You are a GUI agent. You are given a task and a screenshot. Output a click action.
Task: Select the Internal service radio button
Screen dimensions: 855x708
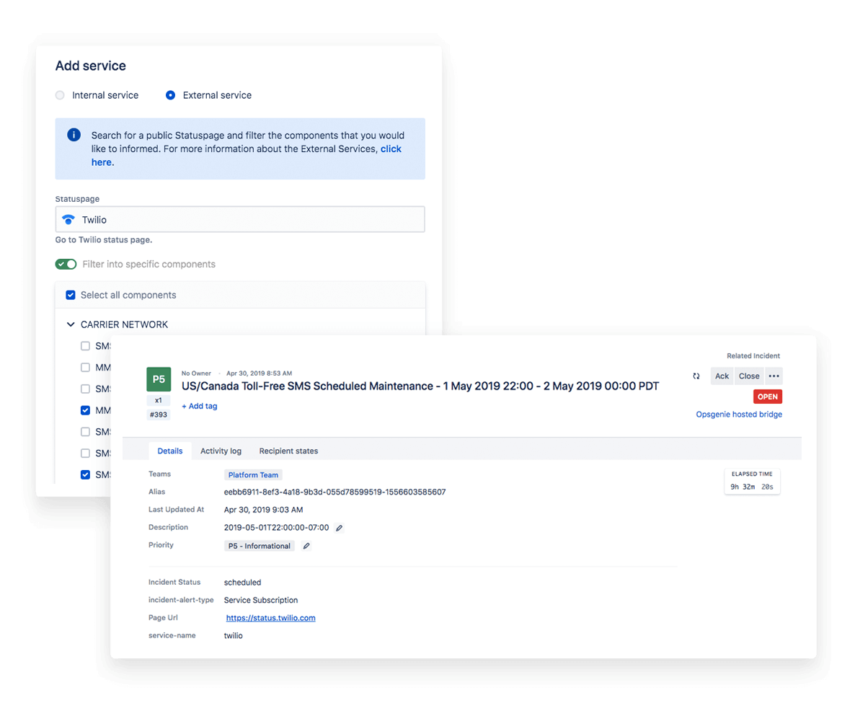point(59,94)
